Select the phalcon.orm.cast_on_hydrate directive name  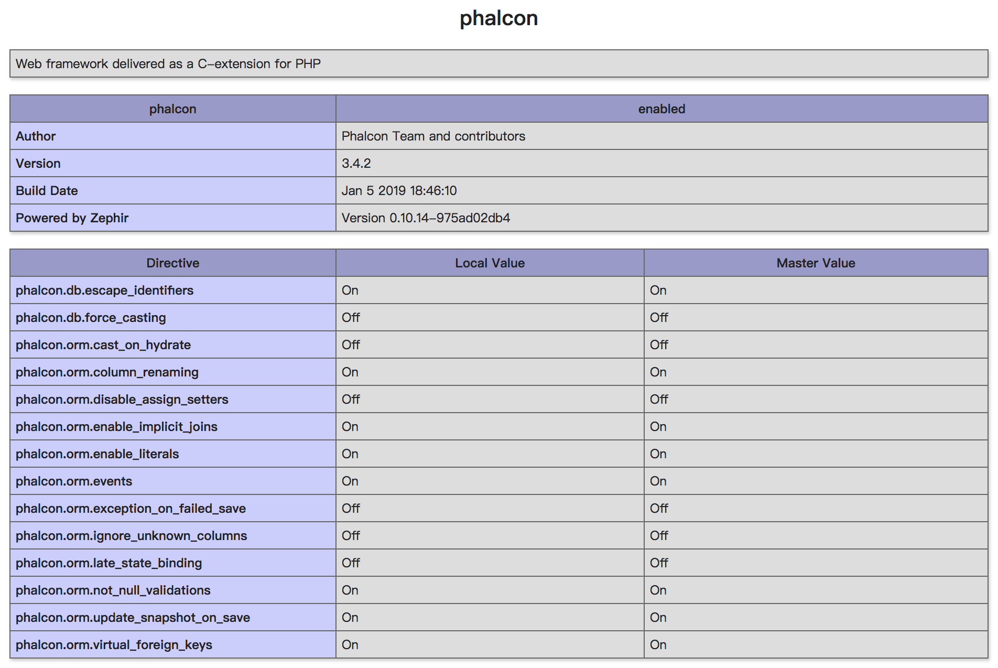pyautogui.click(x=103, y=345)
